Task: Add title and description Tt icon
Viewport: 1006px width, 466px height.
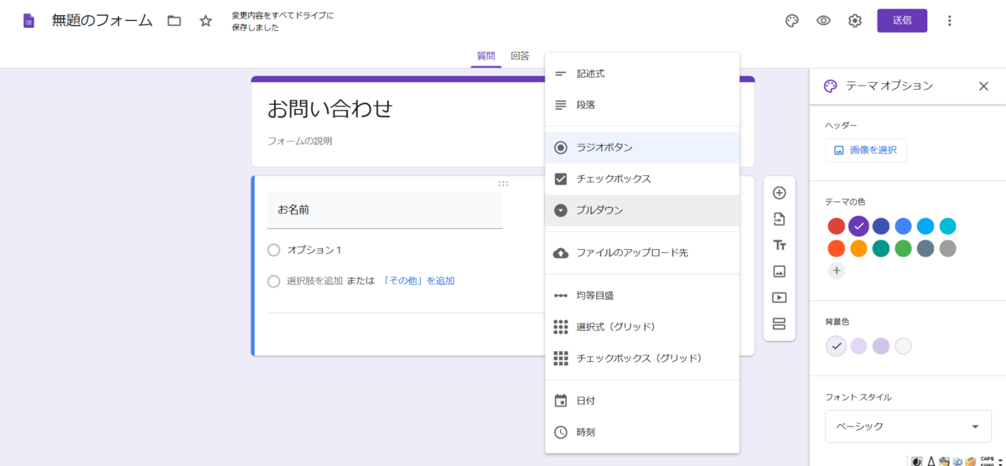Action: click(779, 245)
